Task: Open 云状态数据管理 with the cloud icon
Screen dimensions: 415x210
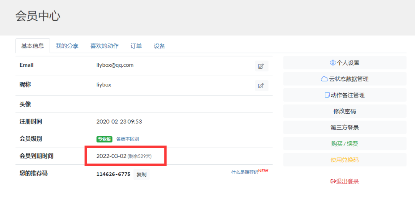Action: pos(345,79)
